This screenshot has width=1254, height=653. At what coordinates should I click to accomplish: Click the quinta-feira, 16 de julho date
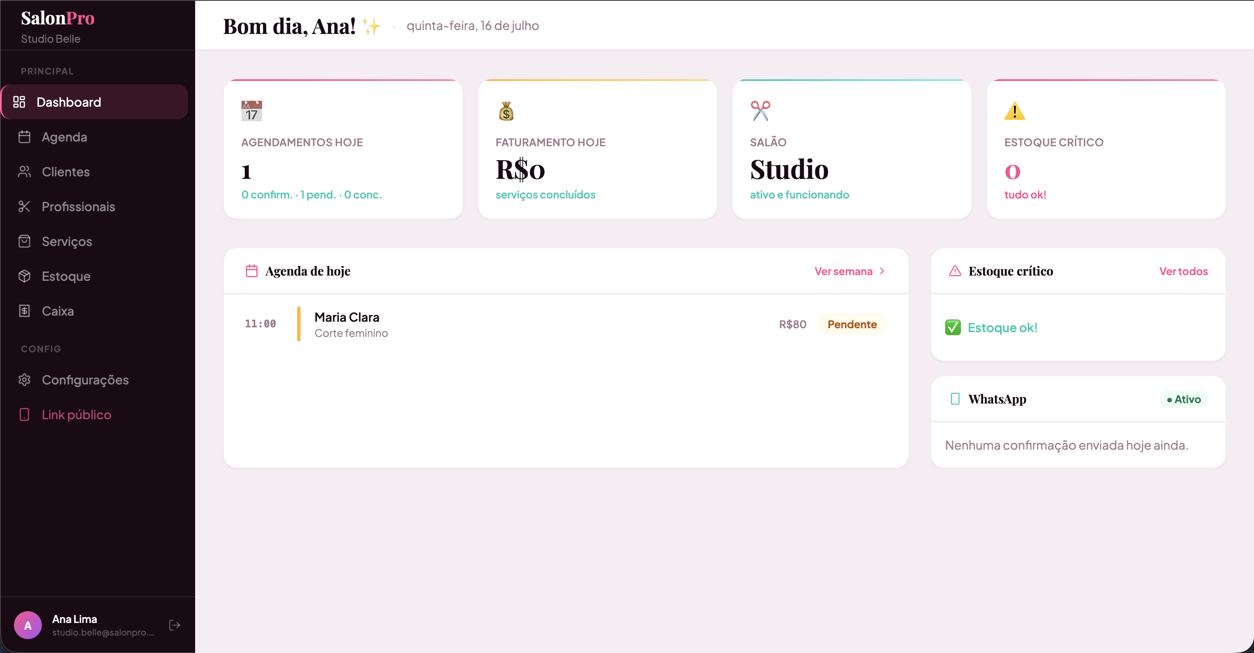pyautogui.click(x=473, y=25)
